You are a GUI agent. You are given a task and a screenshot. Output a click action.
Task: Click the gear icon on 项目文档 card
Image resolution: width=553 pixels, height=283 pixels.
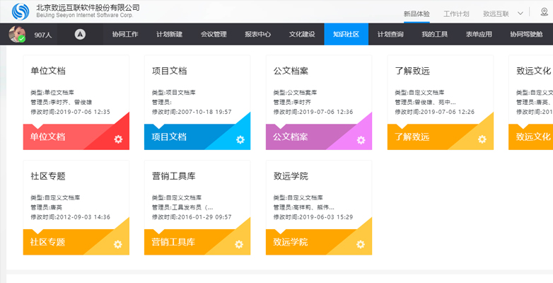[240, 139]
